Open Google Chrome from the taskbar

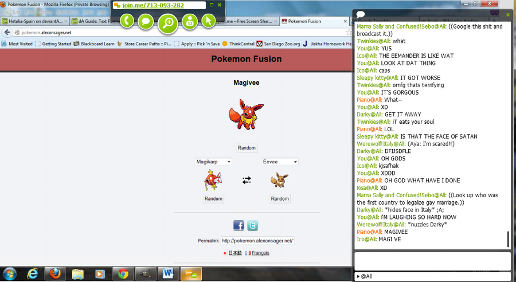coord(123,274)
